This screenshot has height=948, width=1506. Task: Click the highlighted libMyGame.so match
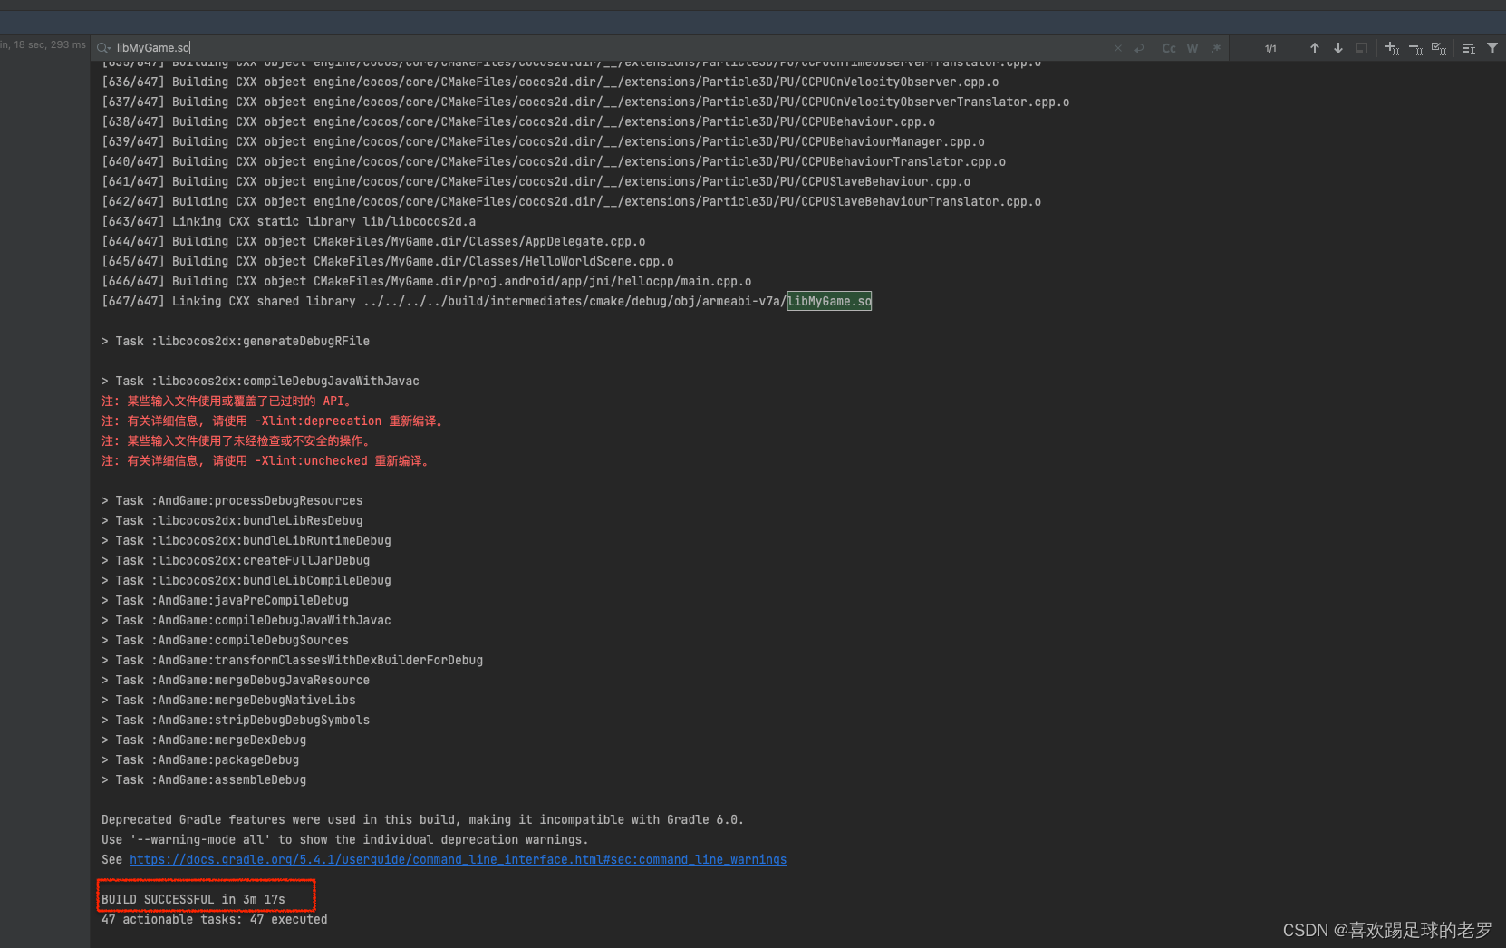pos(829,301)
